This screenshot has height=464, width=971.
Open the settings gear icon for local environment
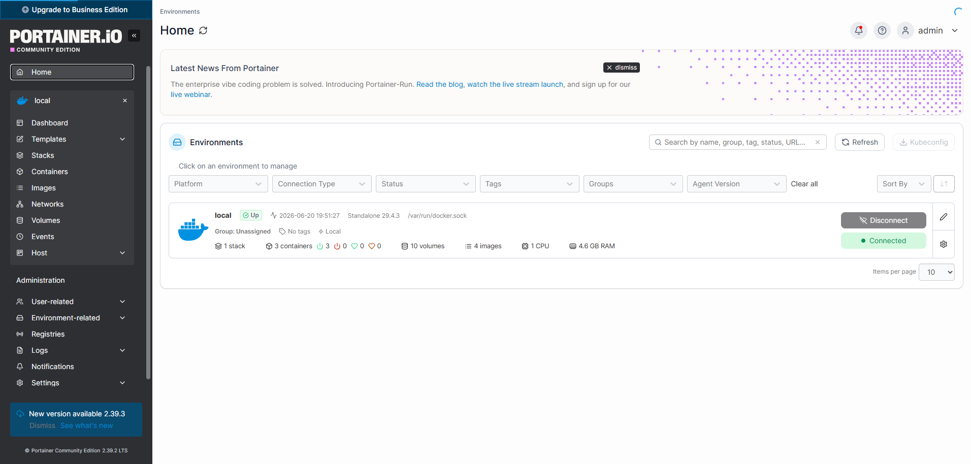click(x=944, y=244)
